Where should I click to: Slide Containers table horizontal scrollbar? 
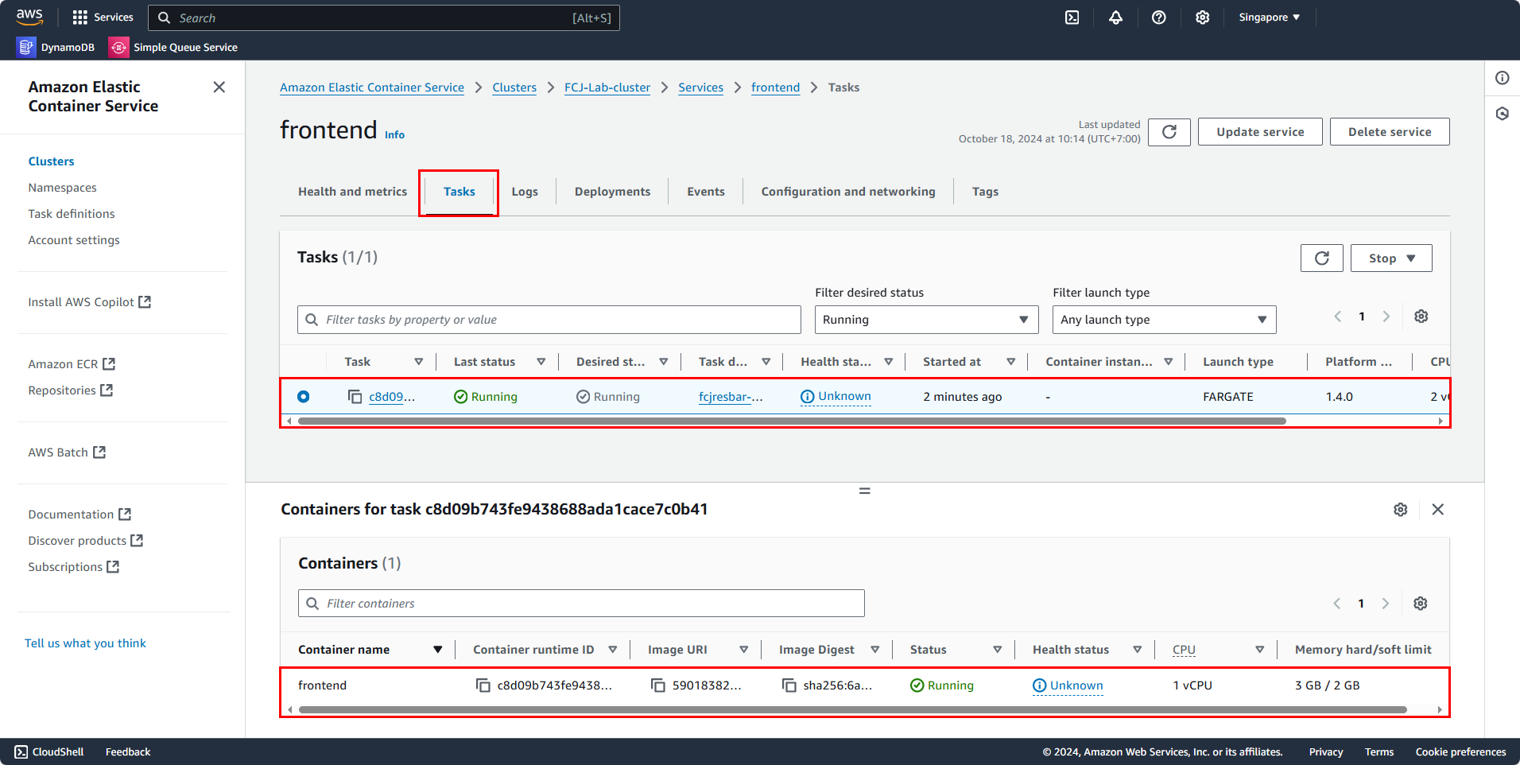(853, 710)
